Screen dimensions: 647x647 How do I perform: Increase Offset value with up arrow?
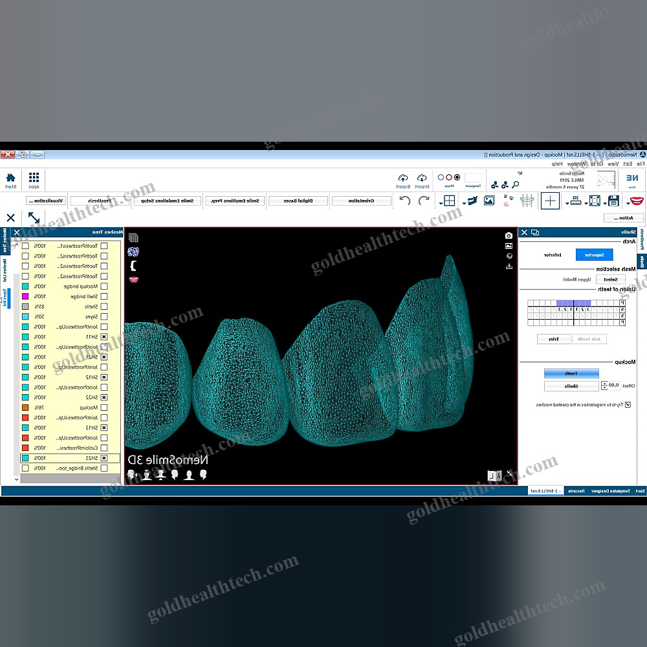coord(604,384)
